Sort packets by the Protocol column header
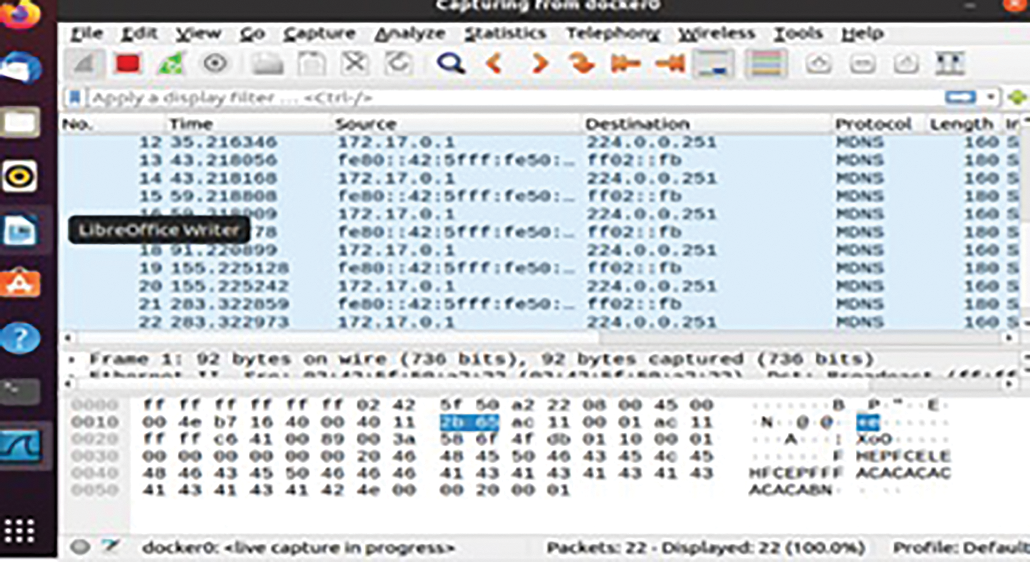 click(873, 124)
